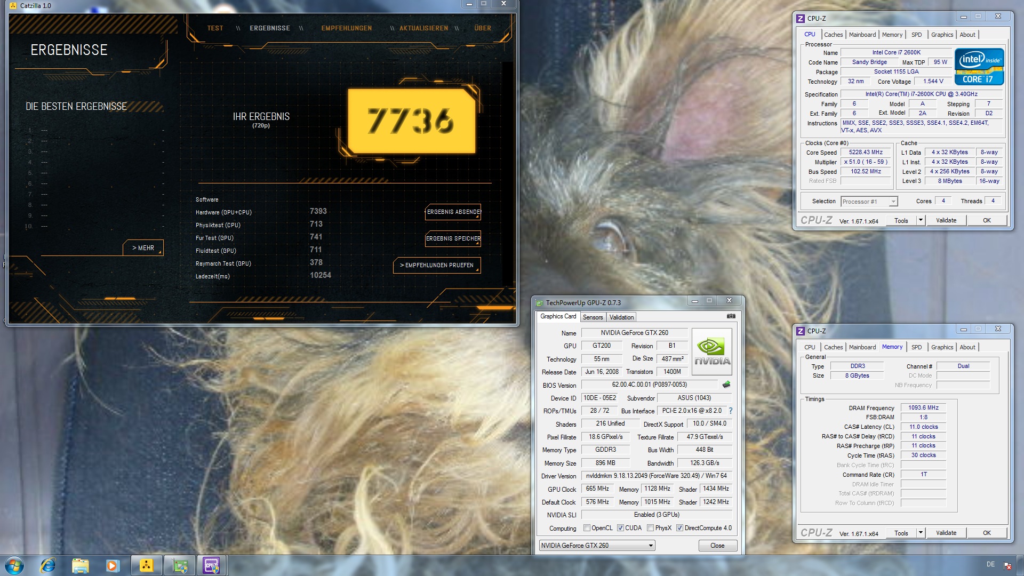Launch Internet Explorer from the taskbar
The image size is (1024, 576).
click(x=47, y=565)
